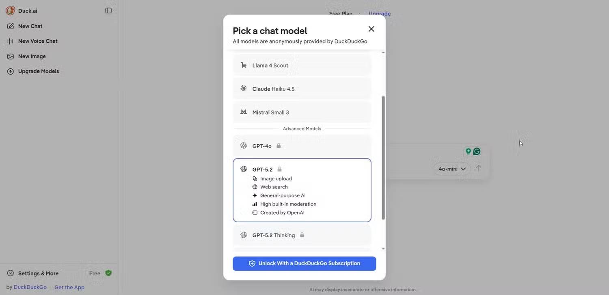Open New Image using the picture icon

10,56
